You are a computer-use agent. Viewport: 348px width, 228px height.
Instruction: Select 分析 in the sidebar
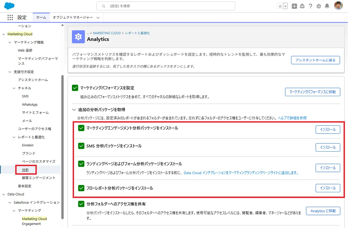pos(25,170)
